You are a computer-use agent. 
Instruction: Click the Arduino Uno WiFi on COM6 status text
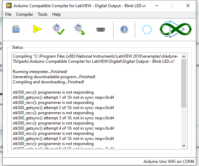169,162
